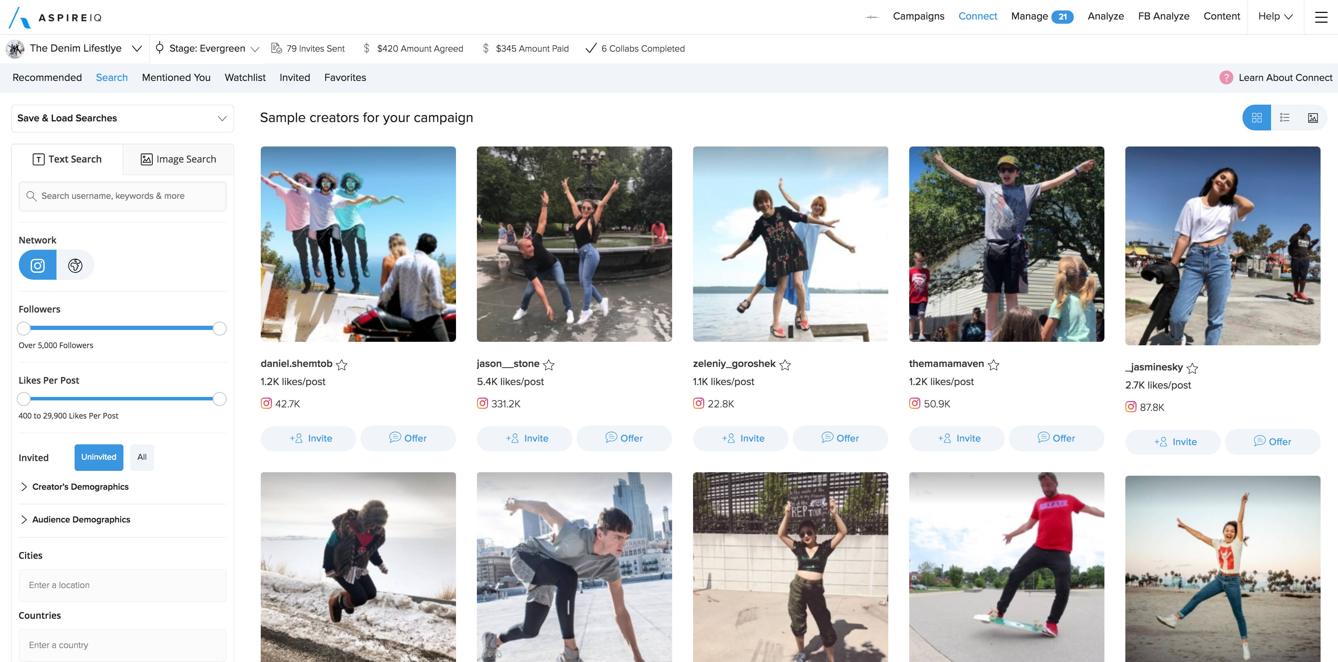This screenshot has width=1338, height=662.
Task: Click the username keywords search field
Action: 123,196
